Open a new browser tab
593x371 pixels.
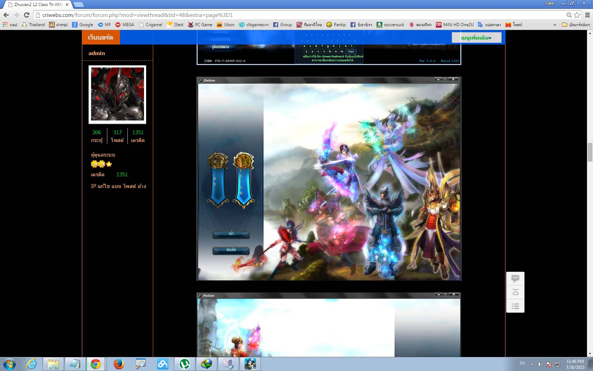[78, 5]
